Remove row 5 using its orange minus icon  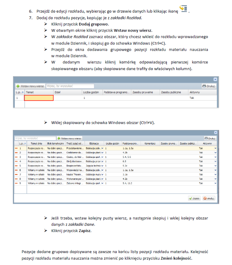coord(16,166)
